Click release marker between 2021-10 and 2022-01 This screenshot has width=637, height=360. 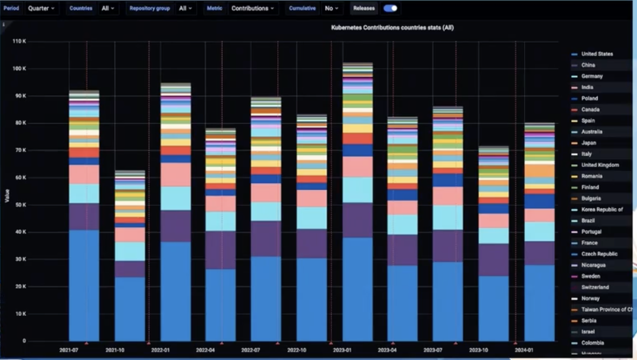coord(148,343)
